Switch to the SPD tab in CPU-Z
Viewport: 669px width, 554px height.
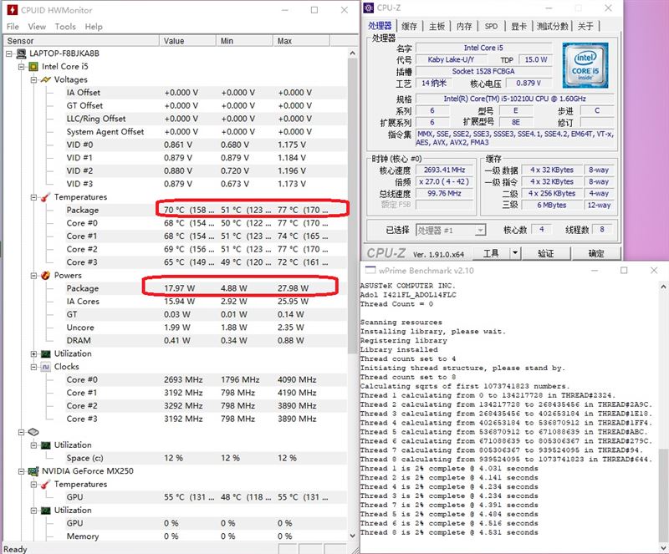[x=491, y=26]
